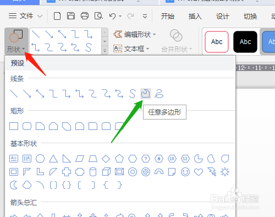Switch to the 开始 tab
275x217 pixels.
[168, 17]
